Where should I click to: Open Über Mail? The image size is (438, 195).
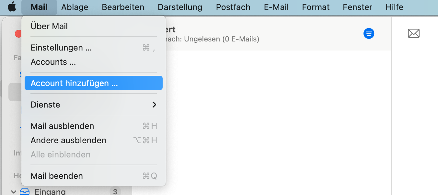point(49,26)
